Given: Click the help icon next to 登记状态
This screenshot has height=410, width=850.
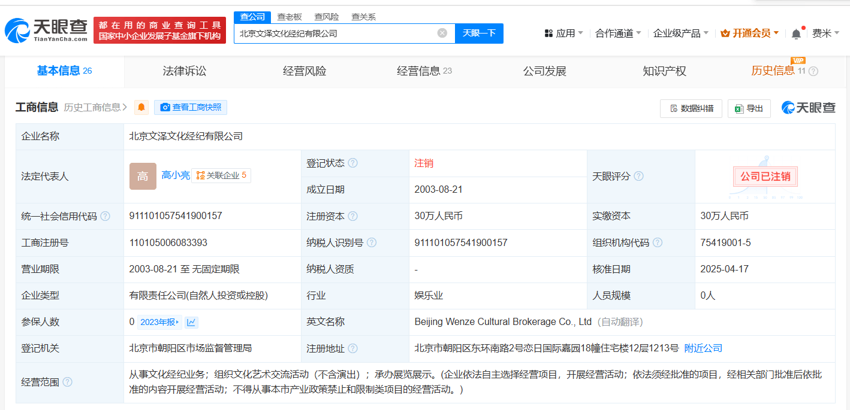Looking at the screenshot, I should (352, 163).
